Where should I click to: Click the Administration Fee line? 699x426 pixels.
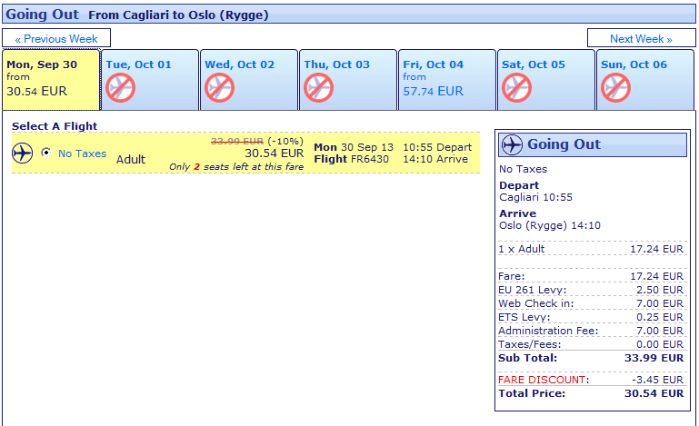(591, 331)
